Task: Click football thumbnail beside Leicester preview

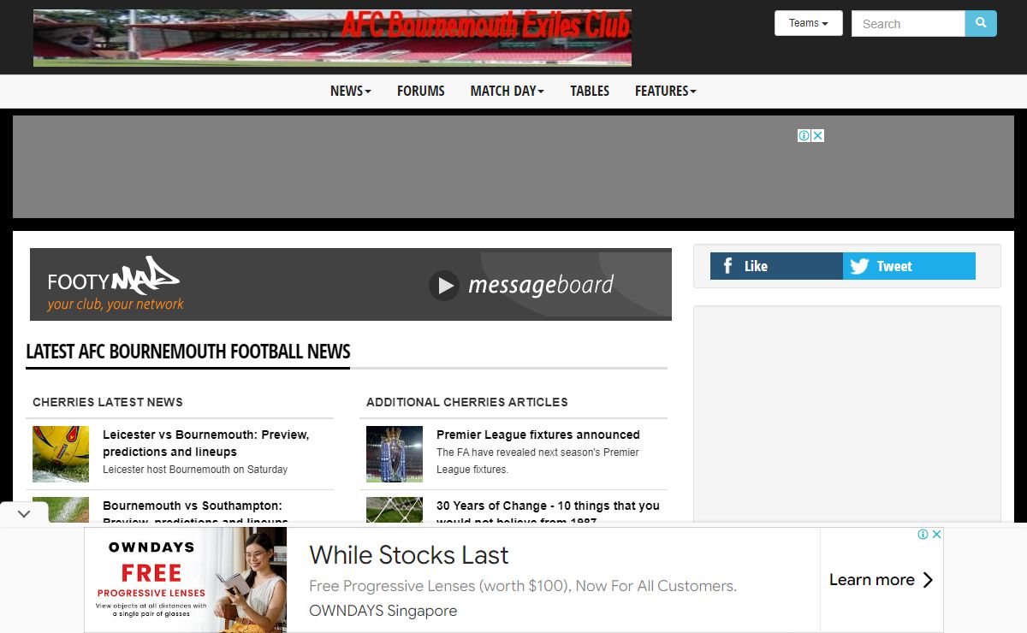Action: point(61,454)
